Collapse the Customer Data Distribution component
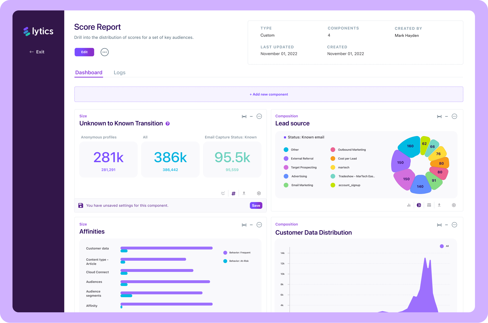Screen dimensions: 488x323 click(446, 225)
